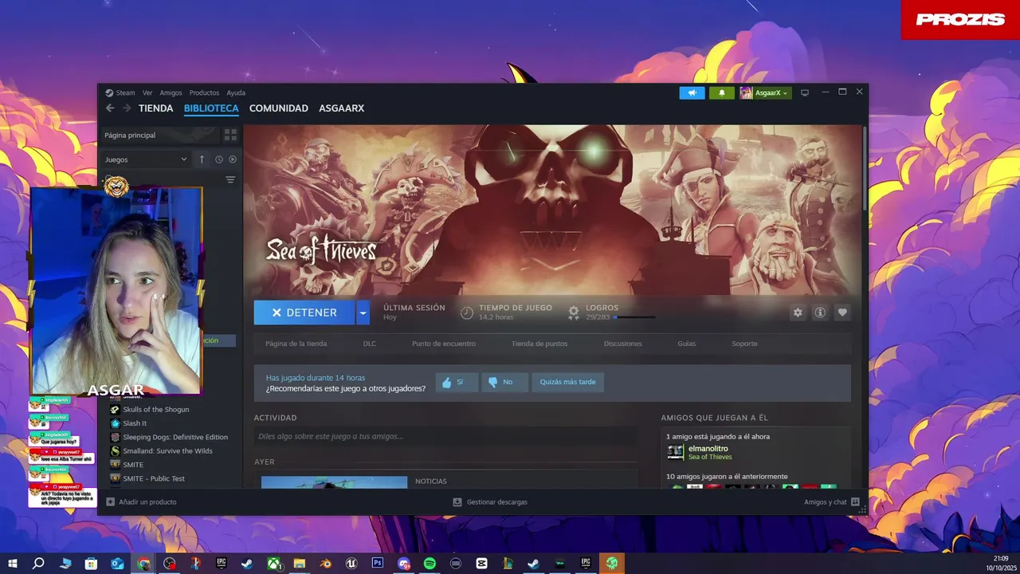Screen dimensions: 1020x574
Task: Open Blender from the taskbar
Action: 325,564
